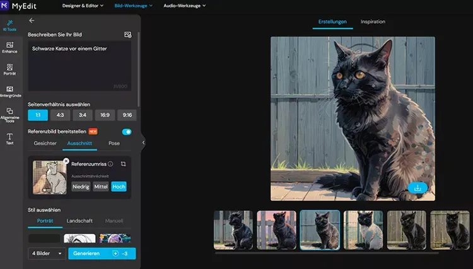The image size is (473, 269).
Task: Toggle Referenzbild bereitstellen switch
Action: 127,132
